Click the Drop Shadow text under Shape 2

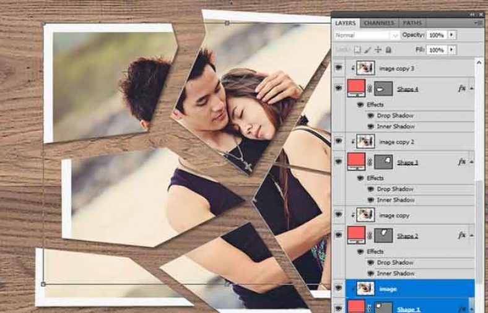coord(395,263)
